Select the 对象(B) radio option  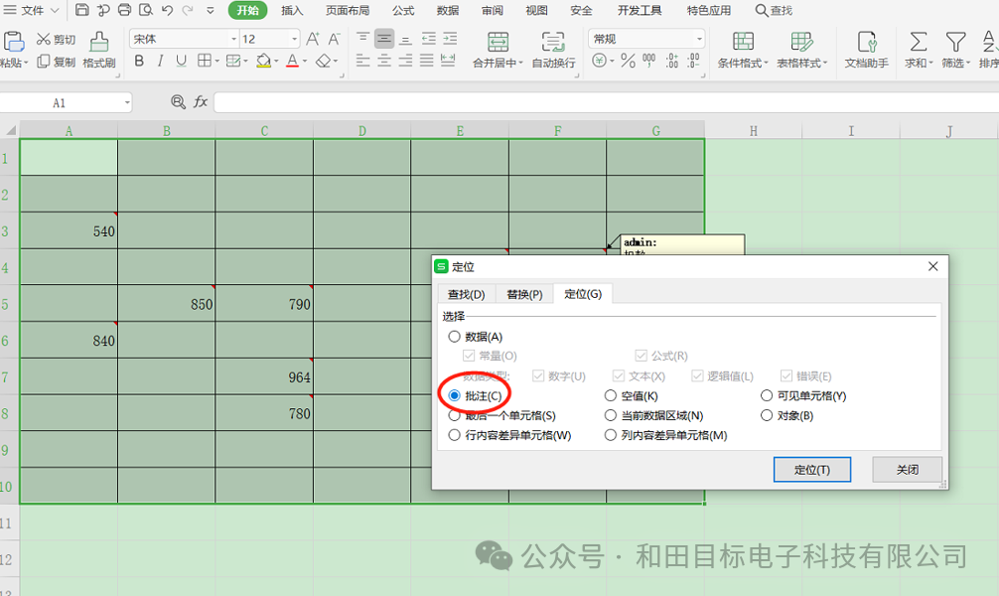click(x=767, y=415)
